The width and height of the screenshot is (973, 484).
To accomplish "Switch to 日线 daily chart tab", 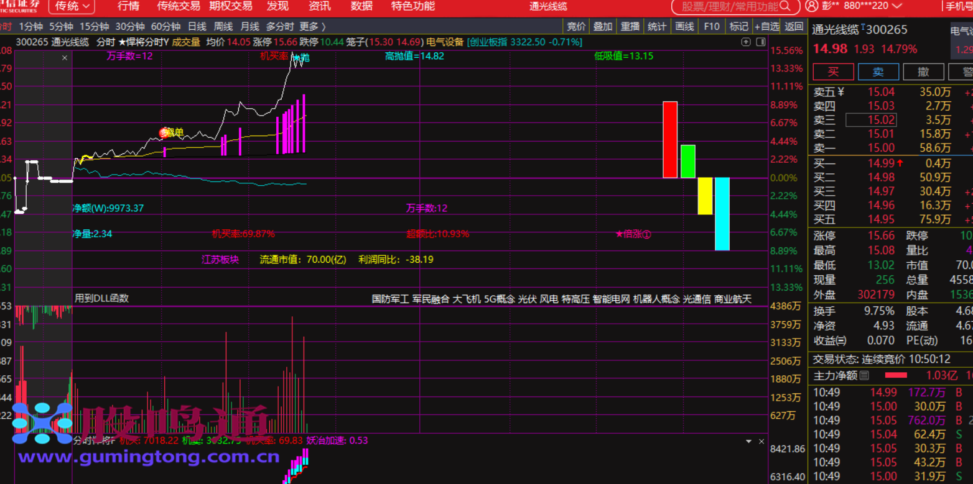I will (197, 27).
